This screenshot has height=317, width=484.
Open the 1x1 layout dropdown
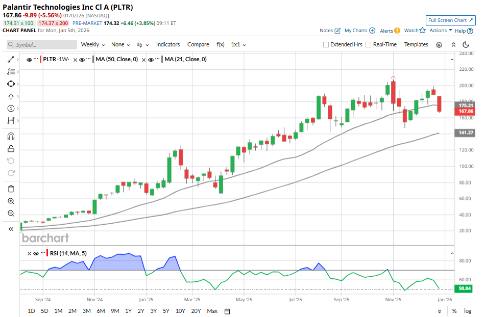click(238, 44)
